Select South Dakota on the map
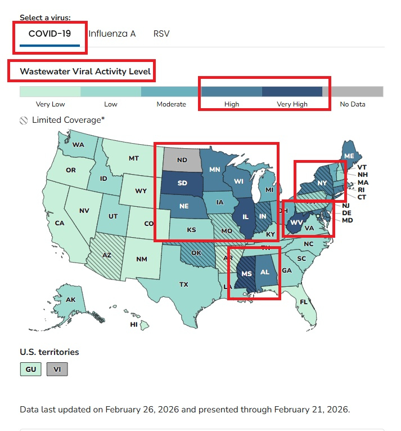 coord(183,183)
